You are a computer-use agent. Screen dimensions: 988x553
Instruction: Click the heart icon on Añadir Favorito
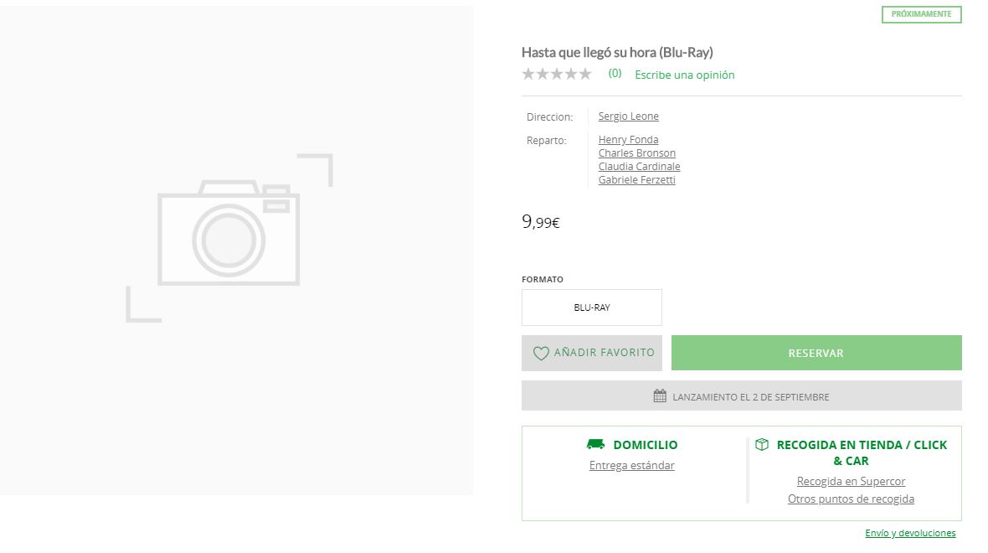(541, 354)
